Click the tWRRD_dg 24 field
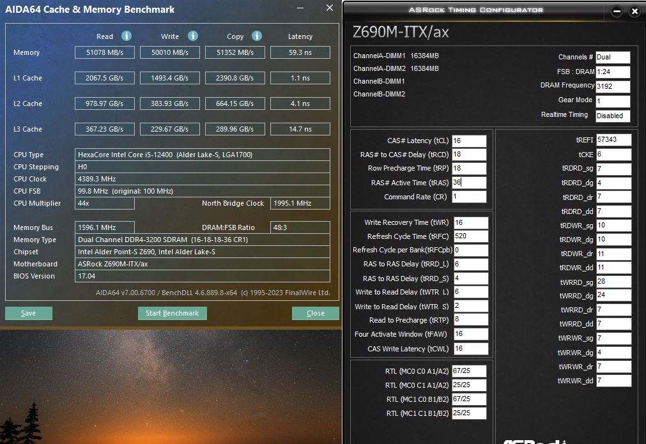This screenshot has width=646, height=444. 613,295
